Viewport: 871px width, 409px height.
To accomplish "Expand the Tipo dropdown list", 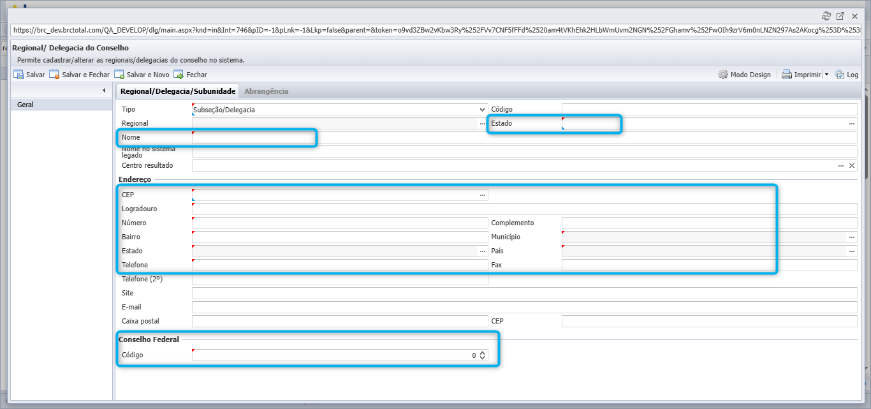I will coord(482,109).
